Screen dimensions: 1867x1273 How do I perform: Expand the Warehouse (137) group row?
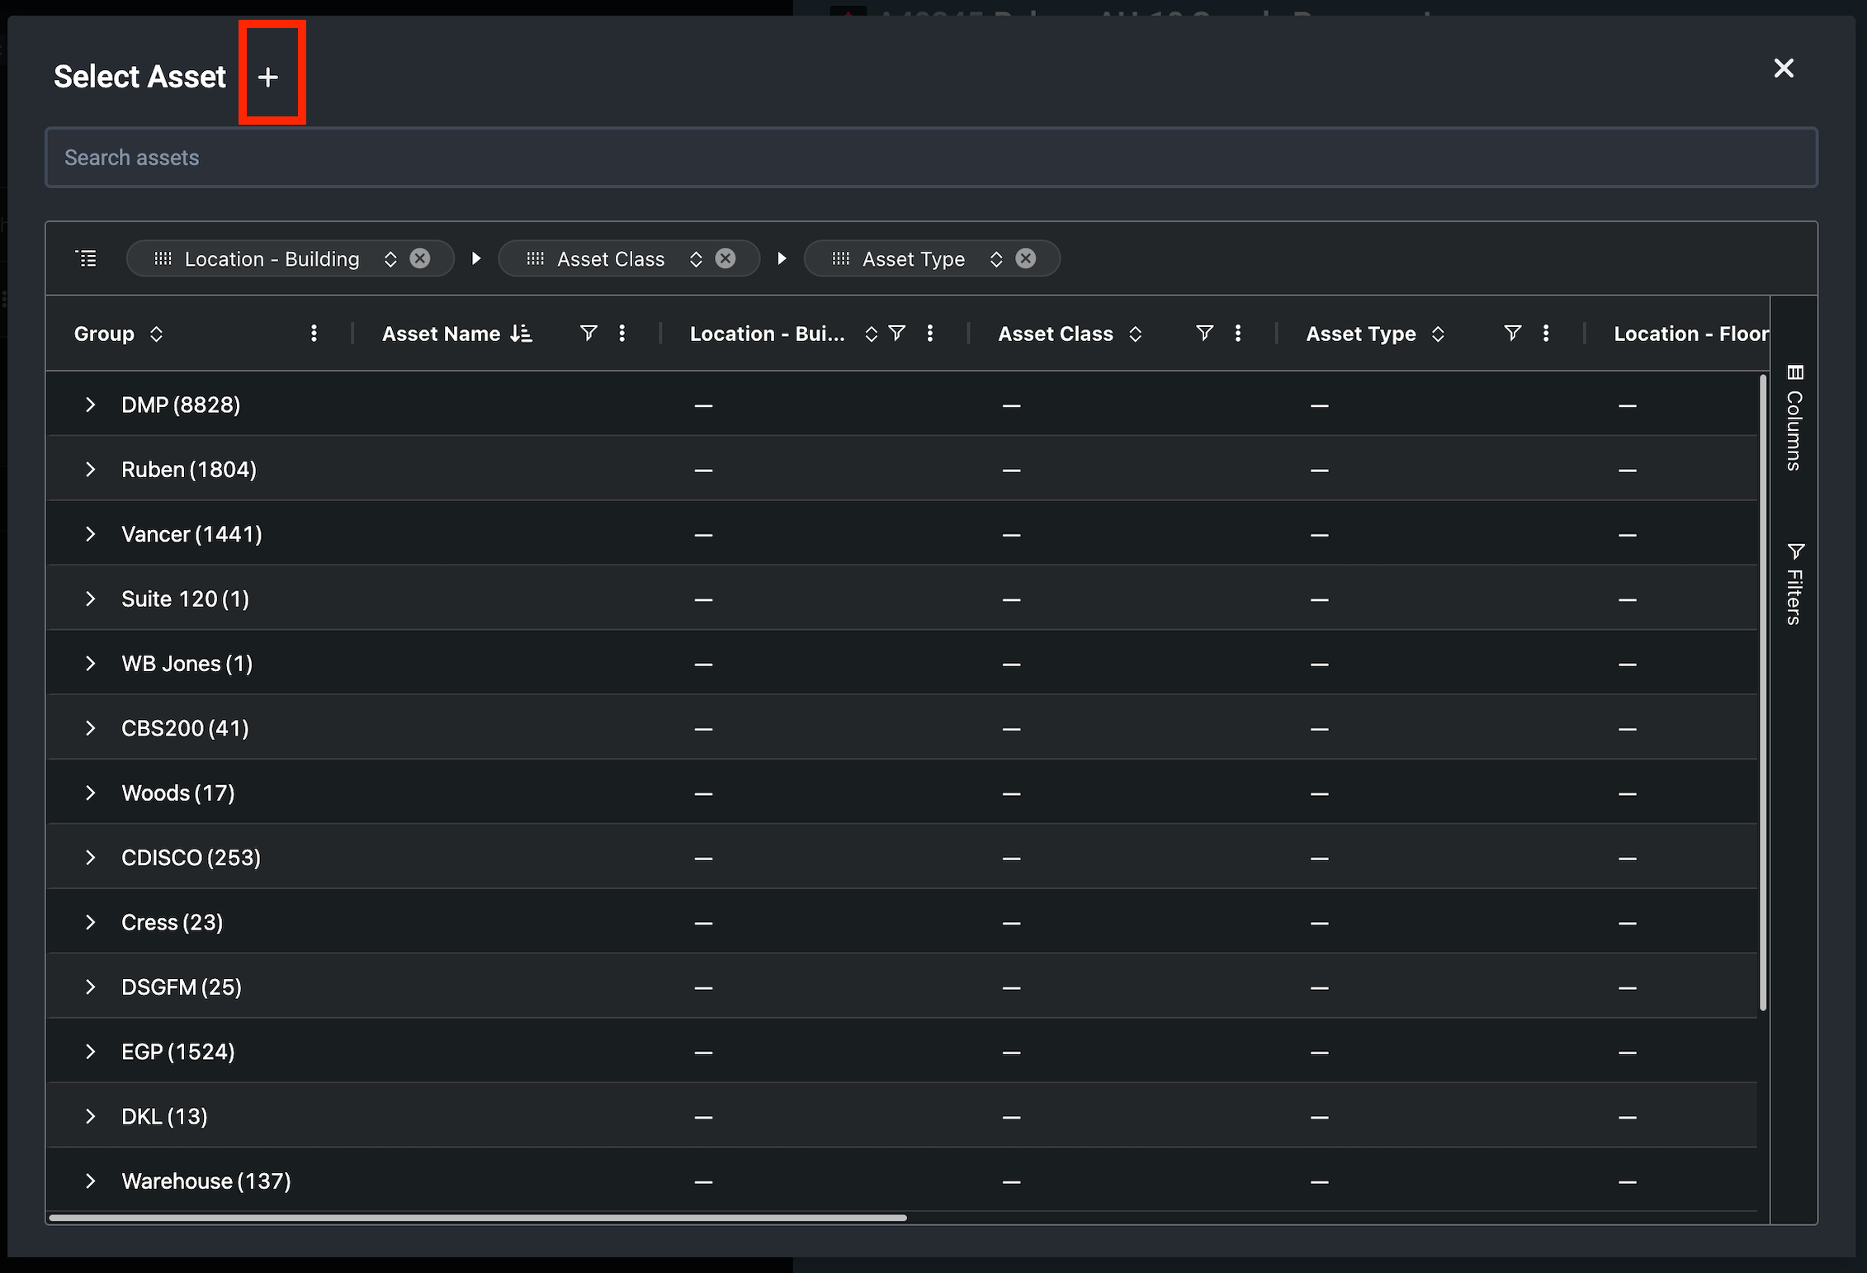pos(91,1181)
